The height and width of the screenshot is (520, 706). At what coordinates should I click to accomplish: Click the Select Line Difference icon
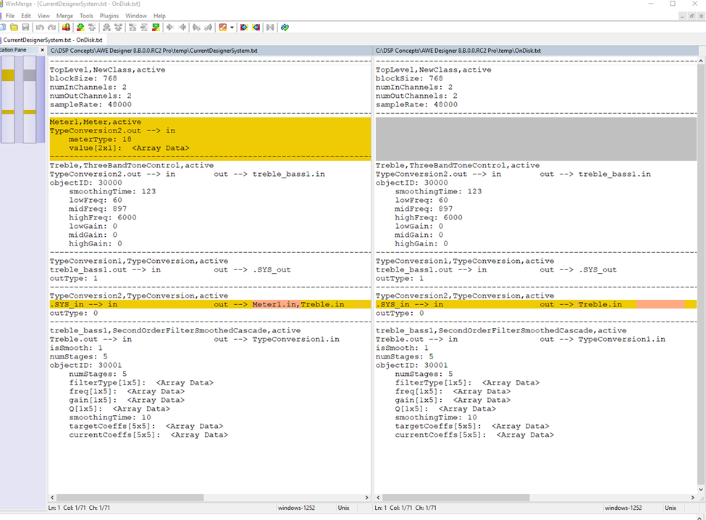66,28
